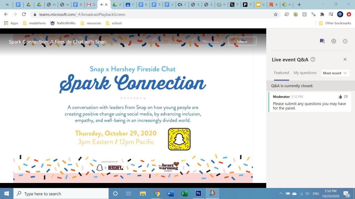Viewport: 355px width, 199px height.
Task: Open Cortana from the taskbar
Action: (115, 193)
